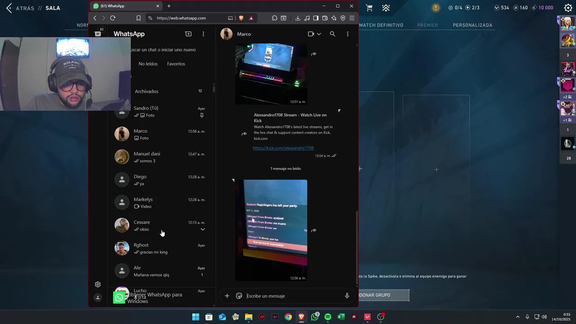Start a video call with Marco
This screenshot has height=324, width=576.
310,34
